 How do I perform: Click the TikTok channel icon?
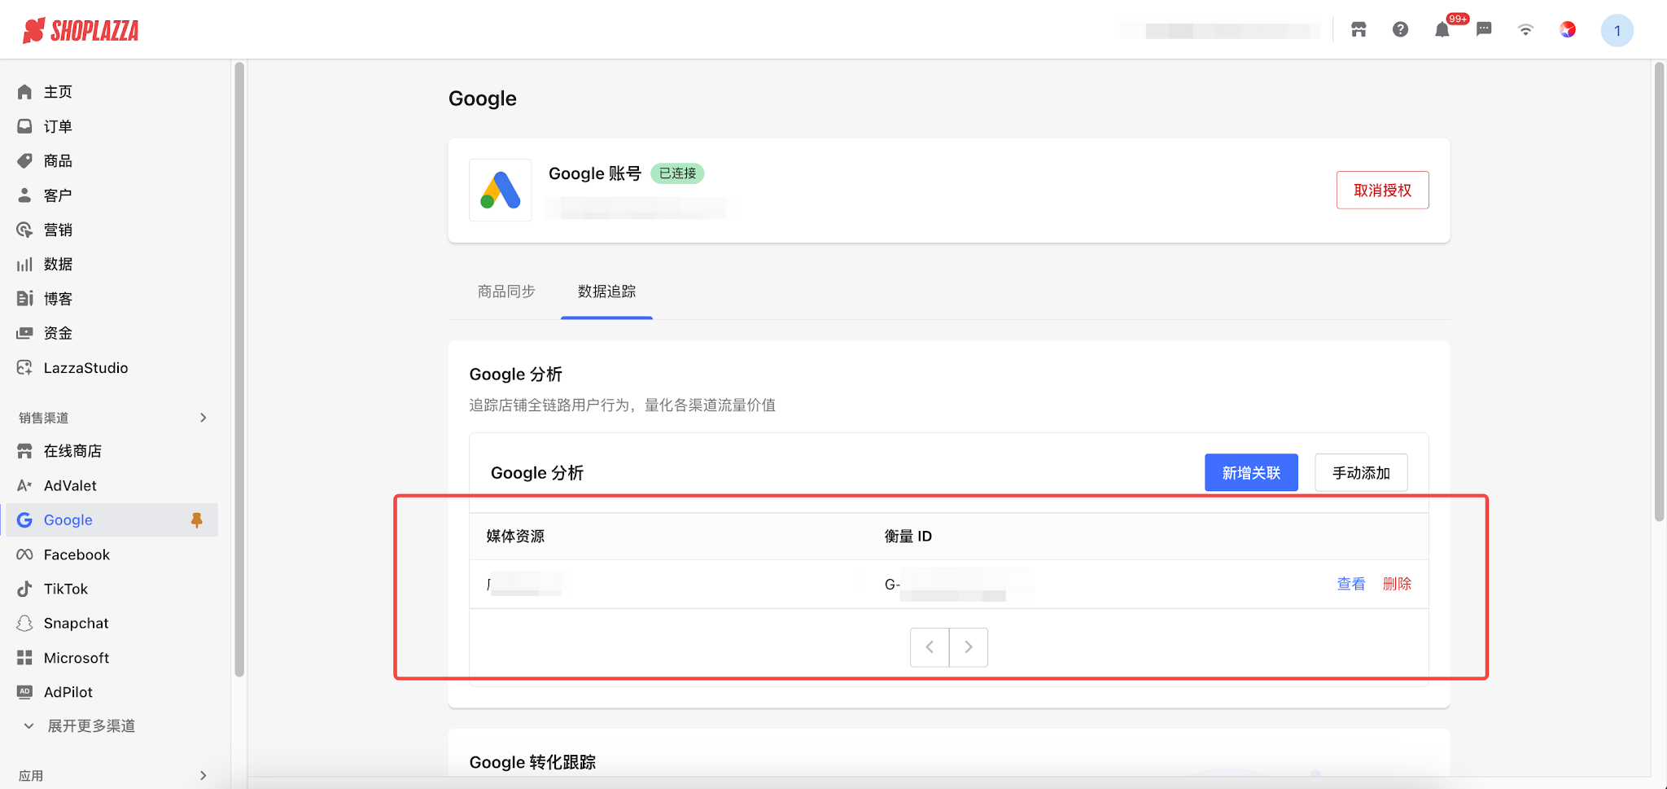(24, 589)
